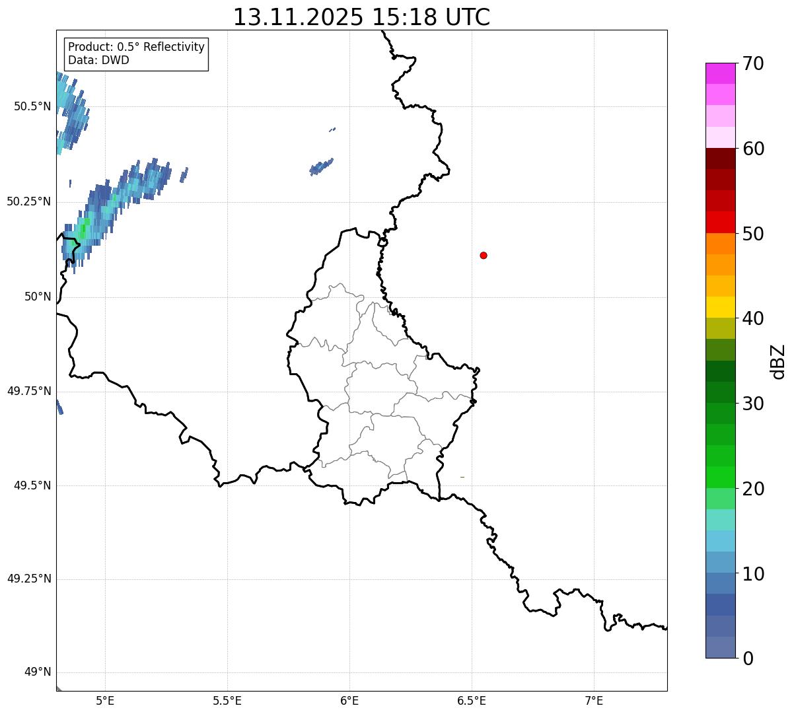Click the bright red colorbar swatch near 50
Viewport: 794px width, 714px height.
coord(720,223)
